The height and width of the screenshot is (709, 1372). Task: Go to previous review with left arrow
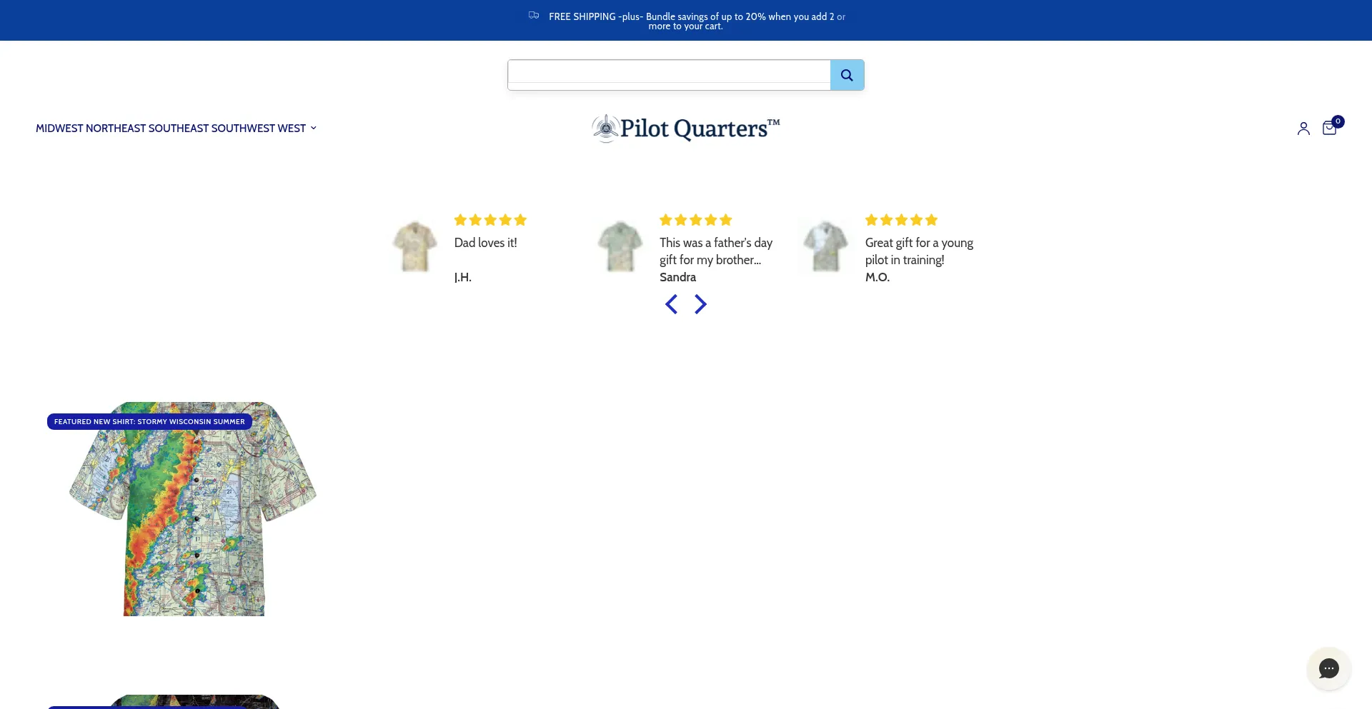pos(671,304)
